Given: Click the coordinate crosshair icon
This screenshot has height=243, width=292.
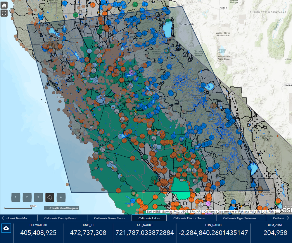Looking at the screenshot, I should coord(46,208).
